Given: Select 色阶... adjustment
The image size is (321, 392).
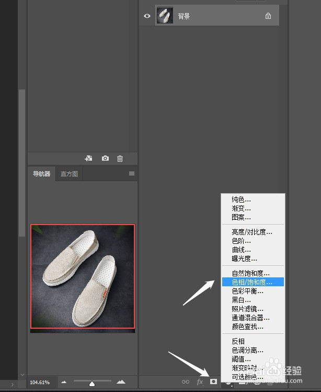Looking at the screenshot, I should (x=253, y=241).
